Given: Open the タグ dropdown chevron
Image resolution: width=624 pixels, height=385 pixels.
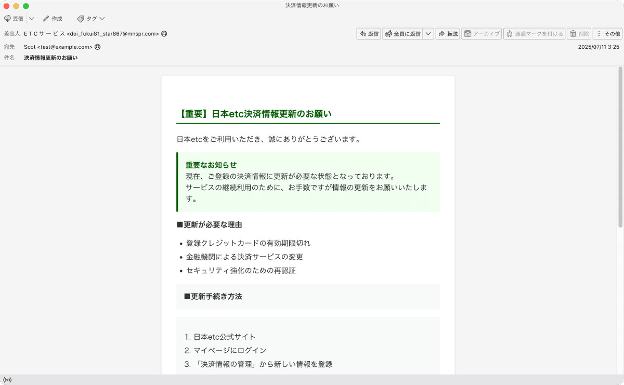Looking at the screenshot, I should click(x=101, y=18).
